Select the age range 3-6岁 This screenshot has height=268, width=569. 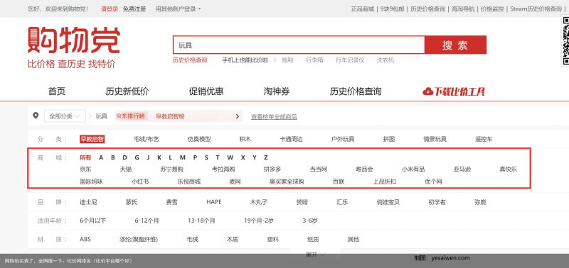point(310,220)
